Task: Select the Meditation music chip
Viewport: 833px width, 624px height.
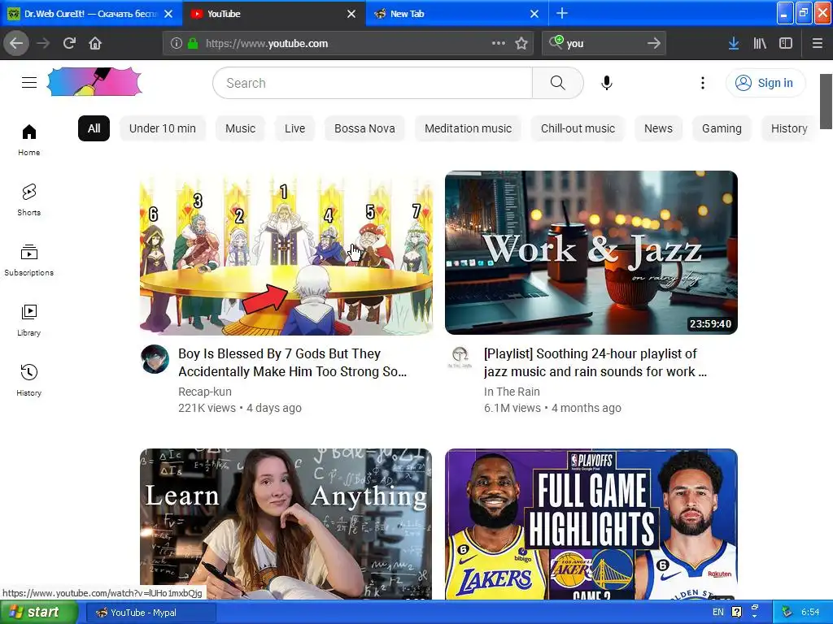Action: pyautogui.click(x=468, y=128)
